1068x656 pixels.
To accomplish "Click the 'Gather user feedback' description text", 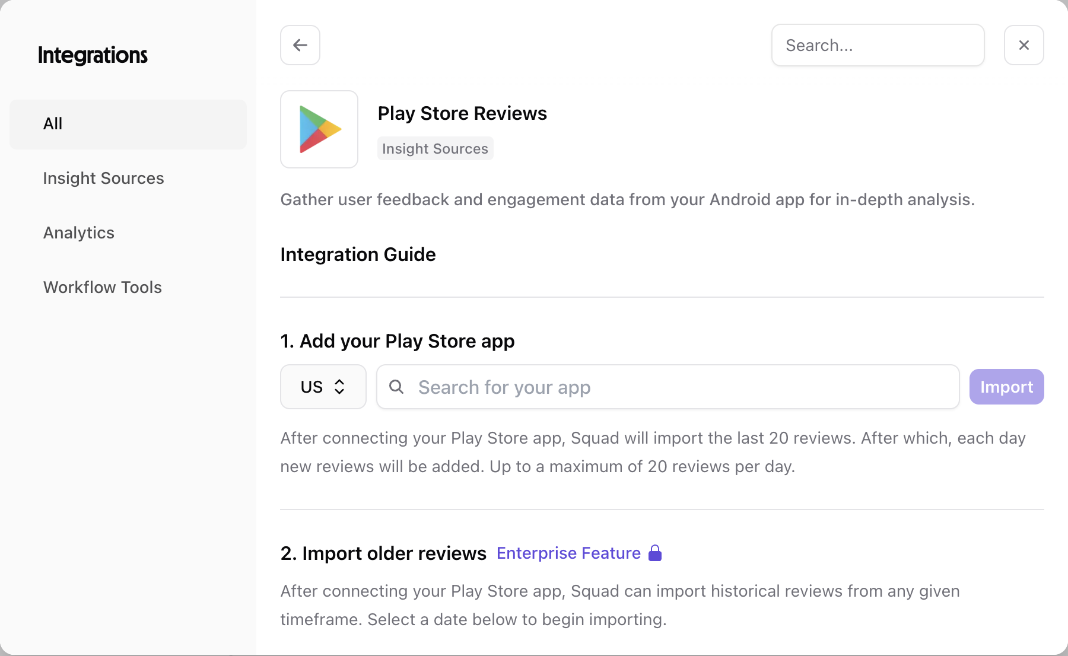I will (x=628, y=199).
